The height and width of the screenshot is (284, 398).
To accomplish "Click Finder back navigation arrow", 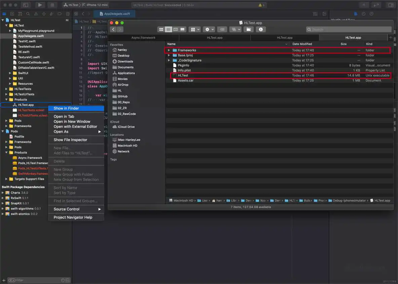I will tap(114, 30).
